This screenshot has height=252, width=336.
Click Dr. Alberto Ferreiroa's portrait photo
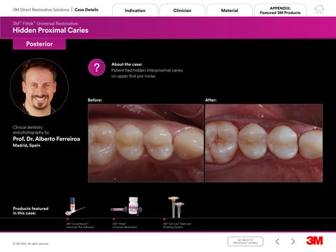(39, 87)
